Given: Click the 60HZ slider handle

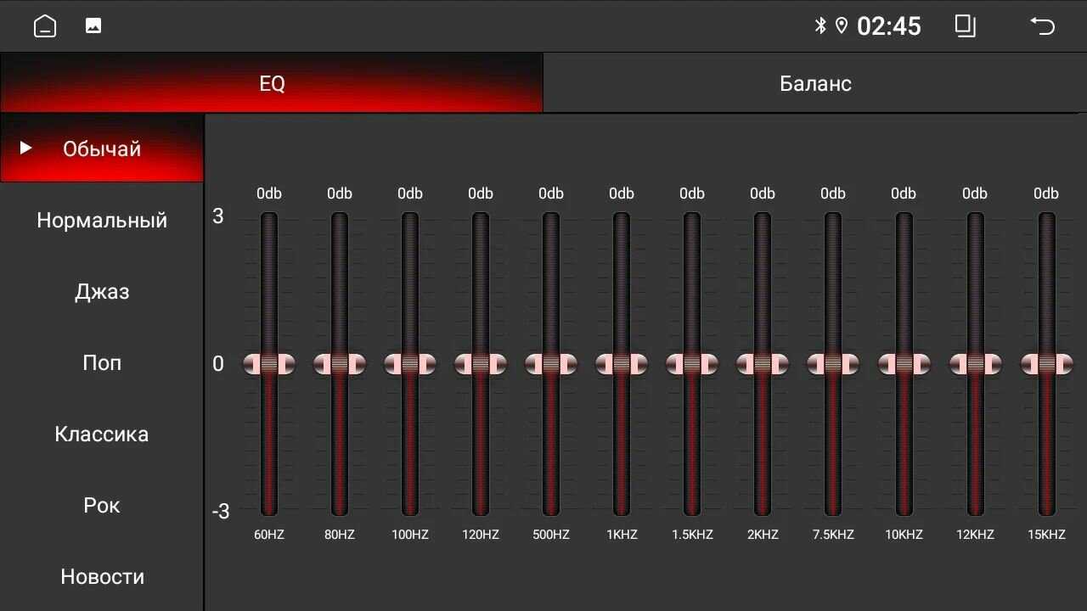Looking at the screenshot, I should [269, 364].
